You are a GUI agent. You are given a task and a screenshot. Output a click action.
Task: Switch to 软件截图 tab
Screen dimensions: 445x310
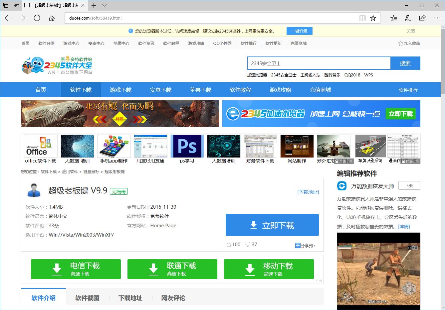click(x=87, y=298)
